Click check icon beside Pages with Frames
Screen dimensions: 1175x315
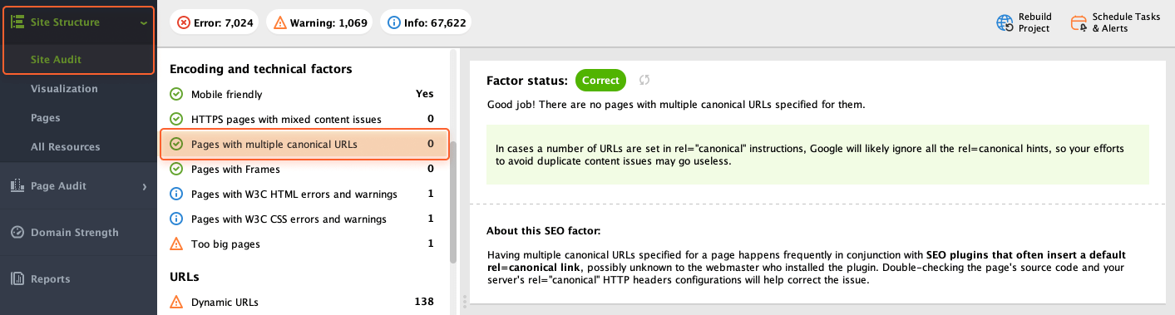click(175, 169)
